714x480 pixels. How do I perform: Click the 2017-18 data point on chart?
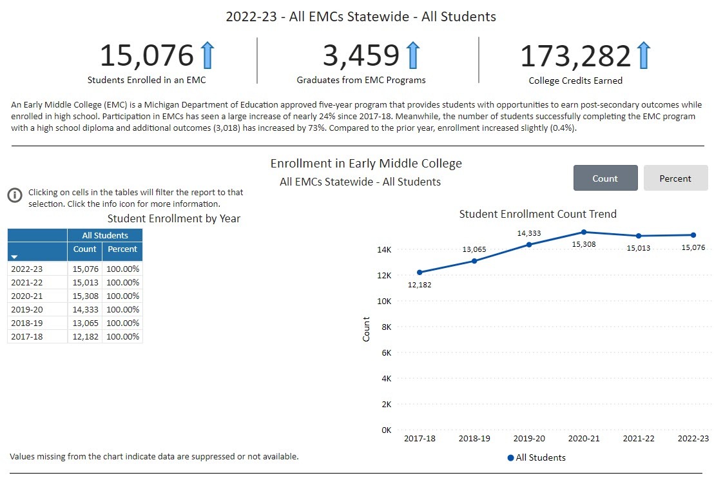coord(420,273)
